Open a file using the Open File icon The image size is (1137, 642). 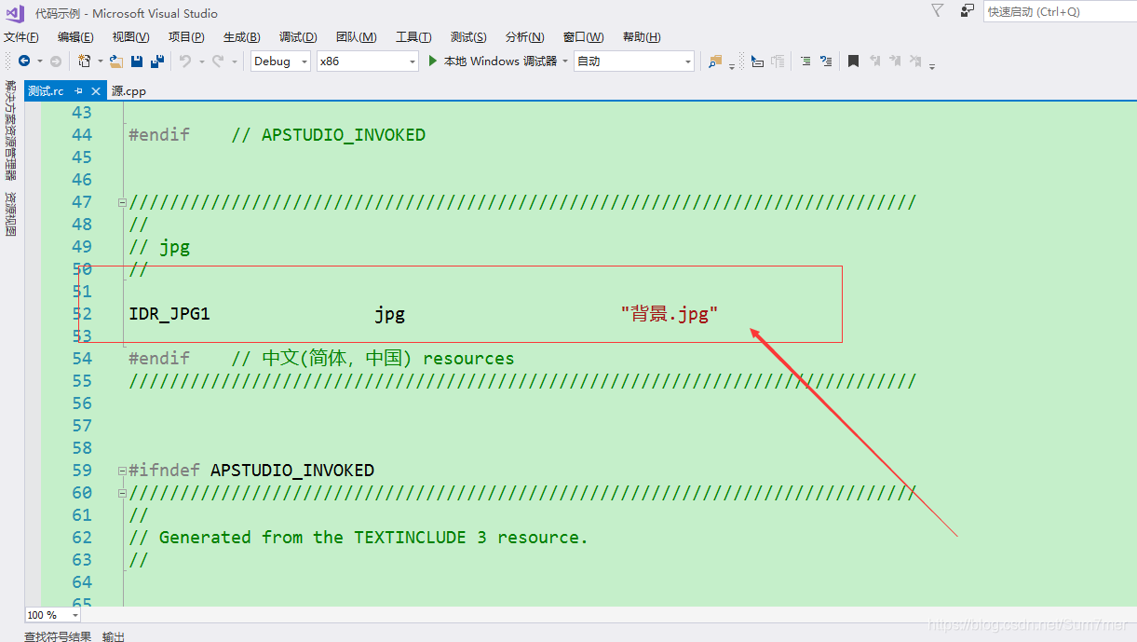[x=114, y=61]
